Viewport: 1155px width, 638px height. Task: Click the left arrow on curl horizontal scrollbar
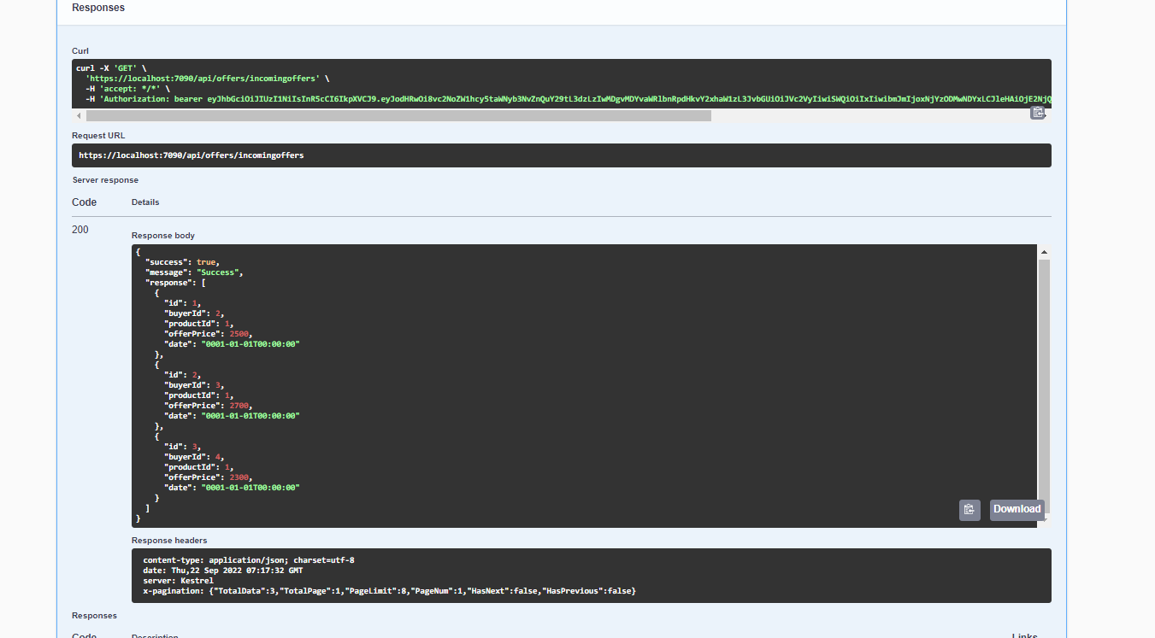[79, 115]
